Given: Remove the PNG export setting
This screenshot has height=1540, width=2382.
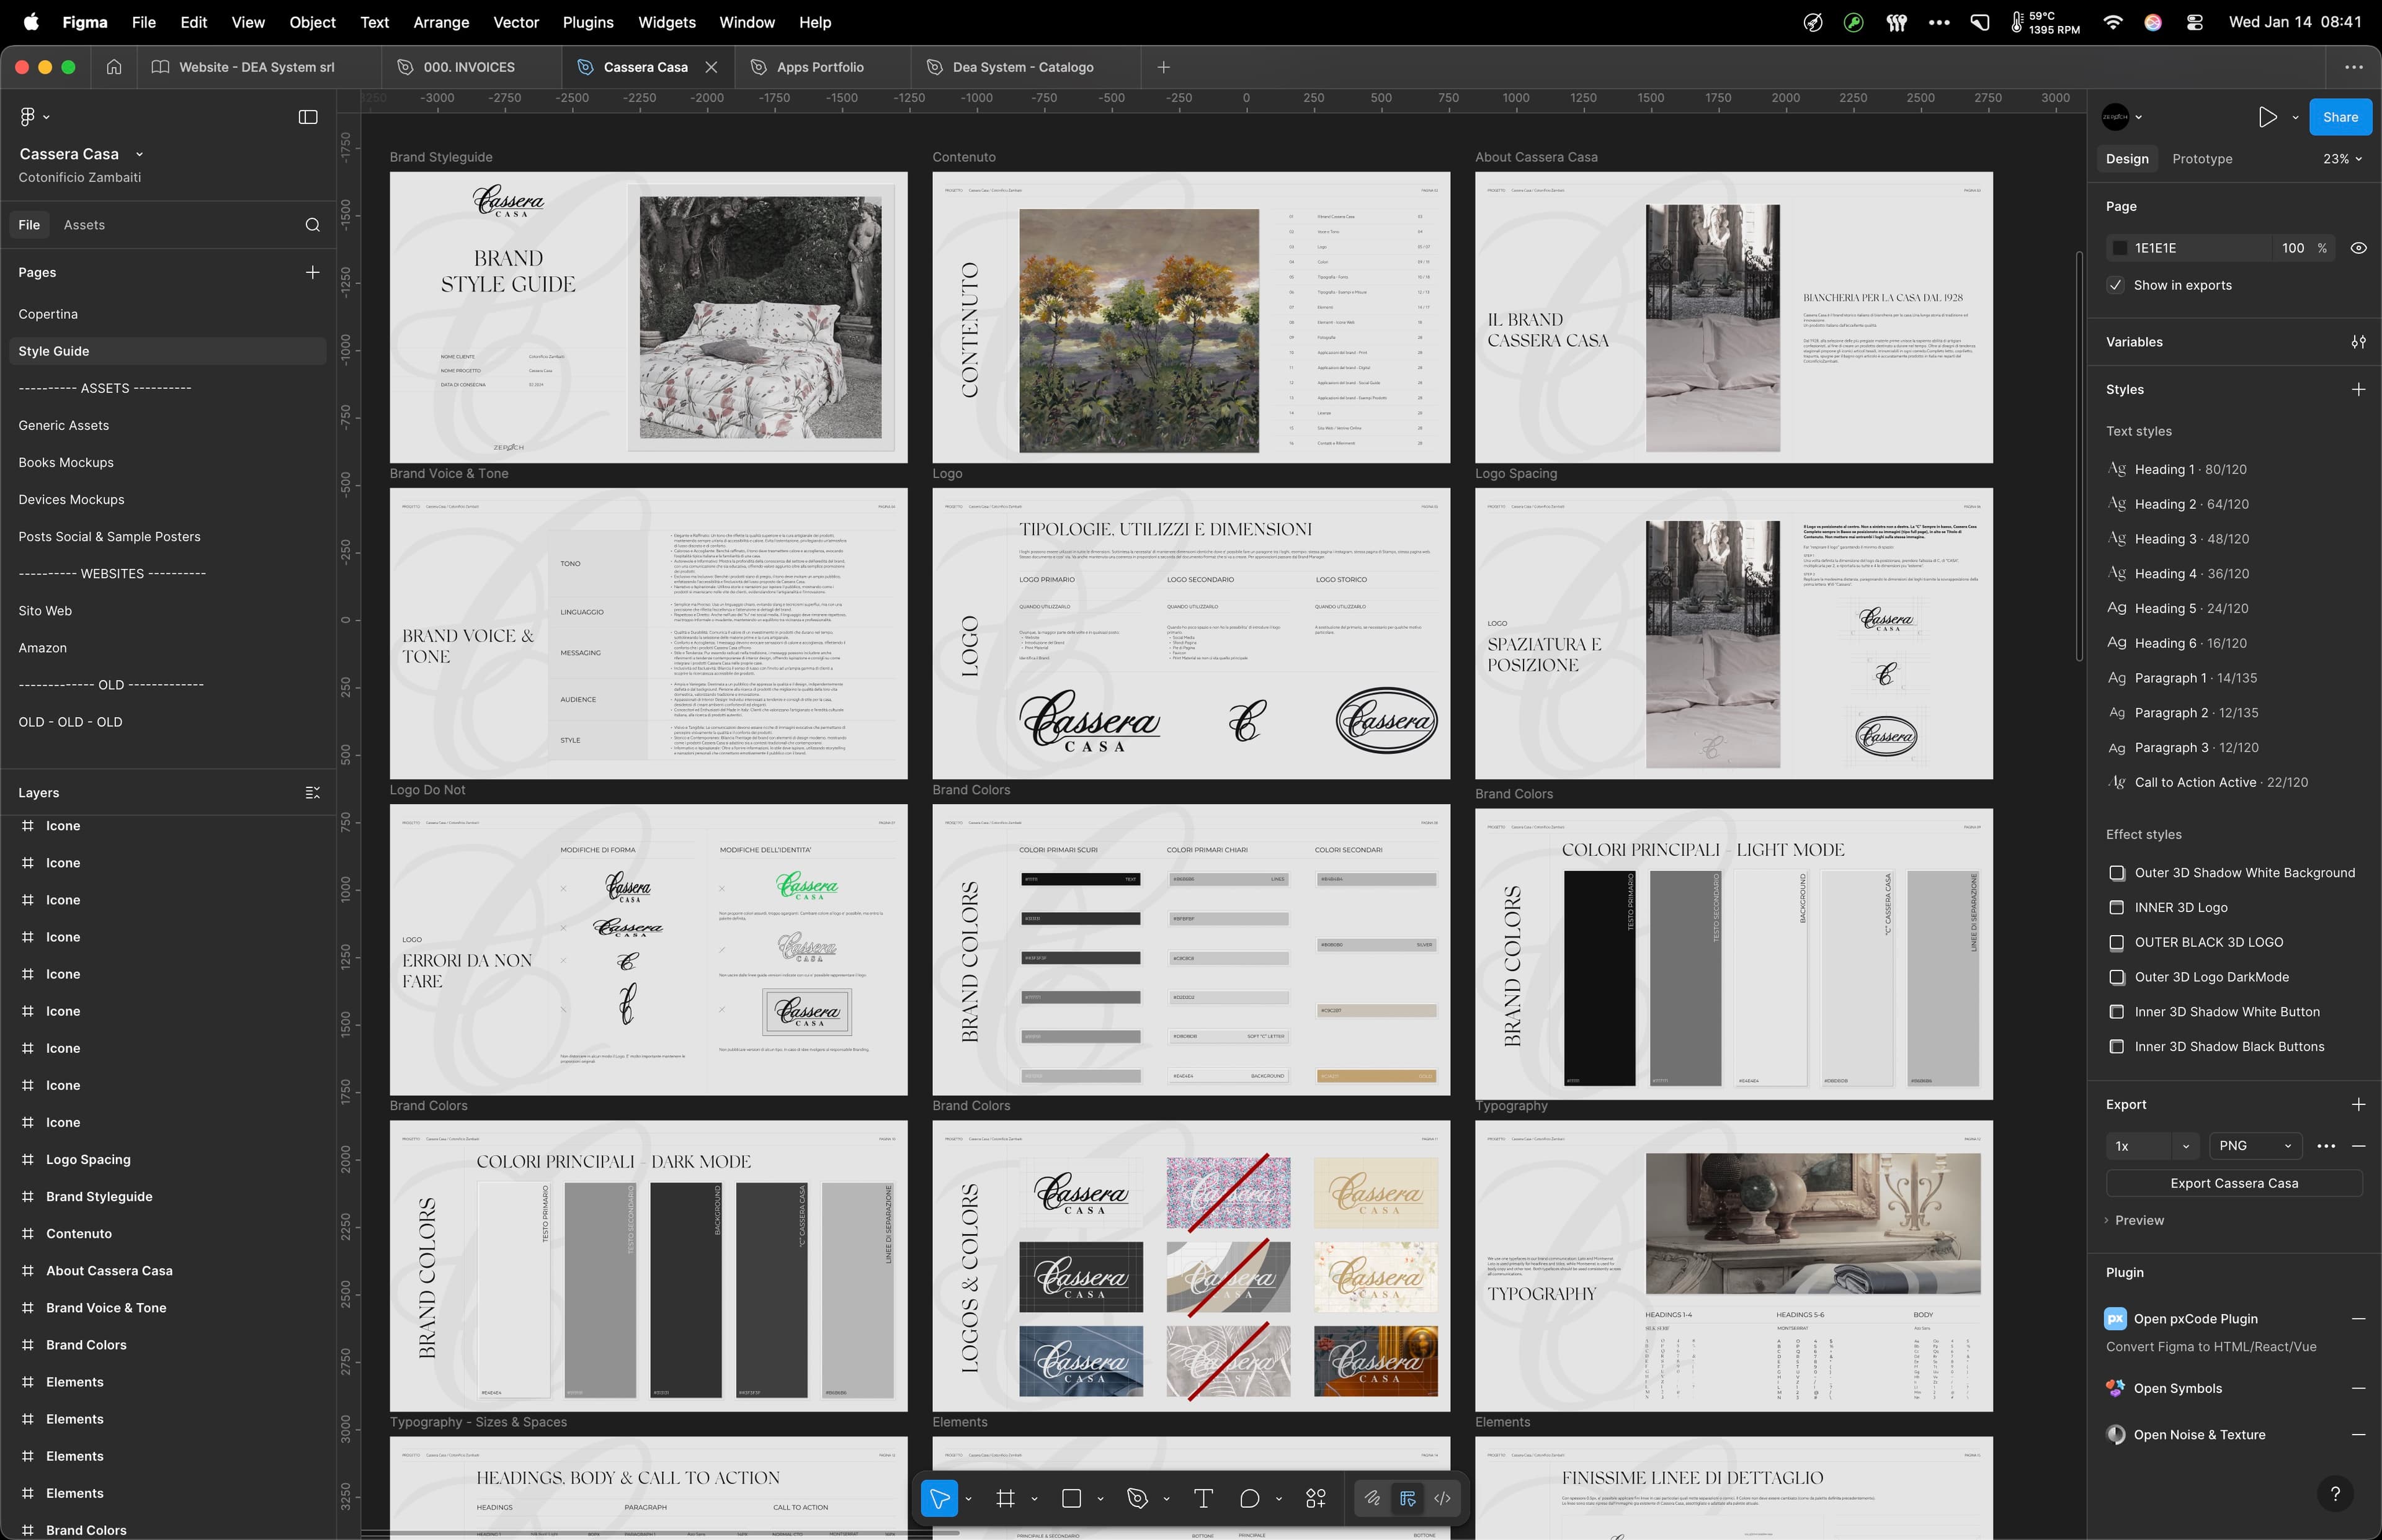Looking at the screenshot, I should (x=2358, y=1146).
